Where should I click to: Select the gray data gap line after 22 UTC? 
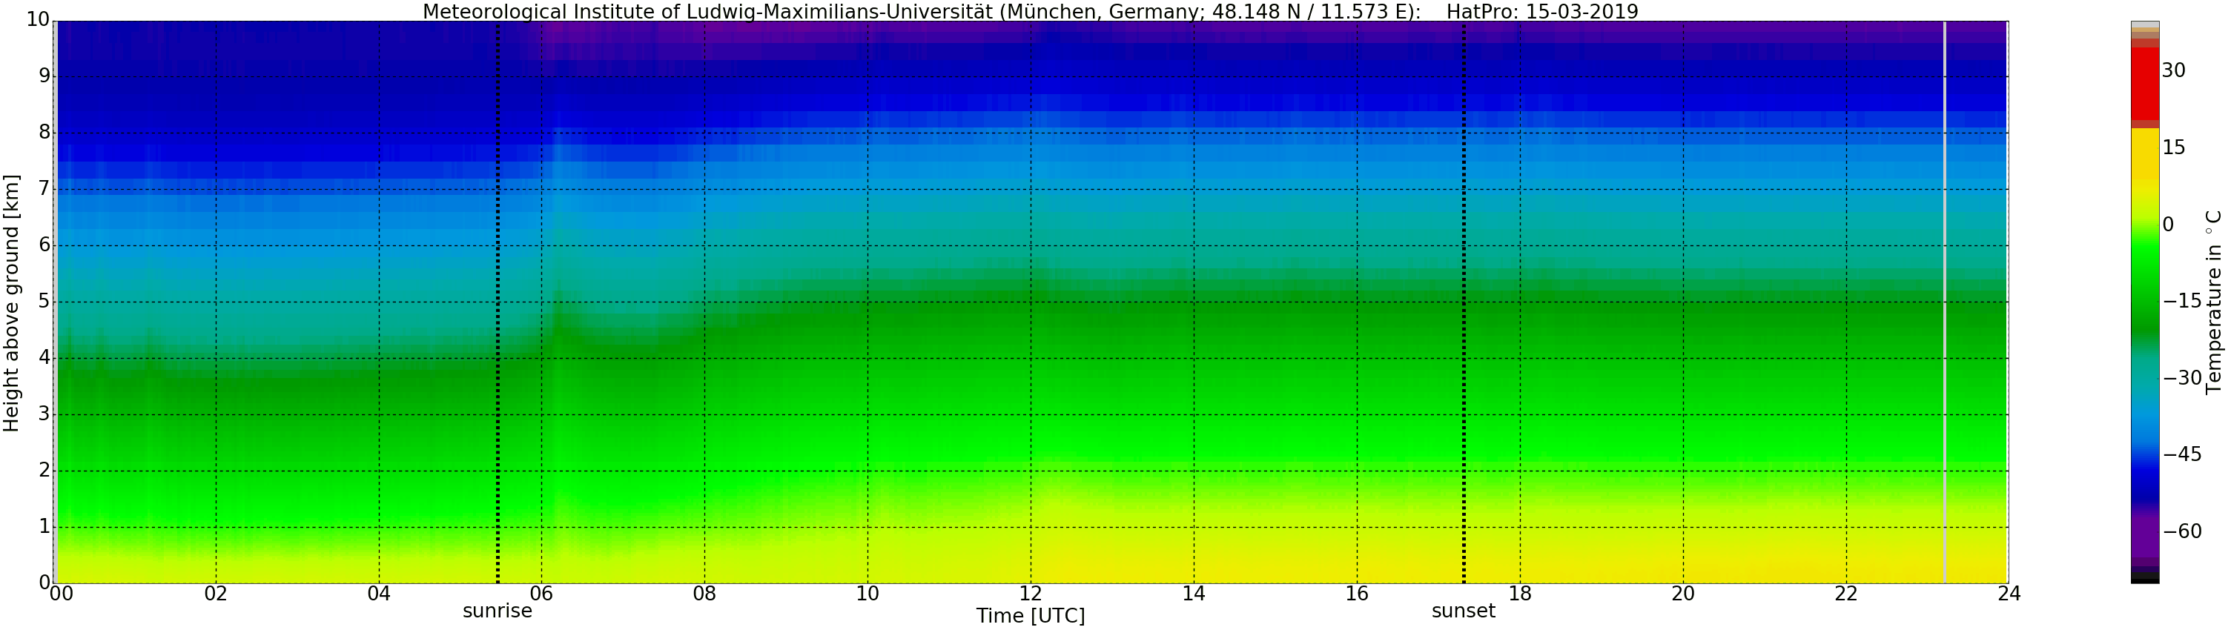pyautogui.click(x=1944, y=303)
